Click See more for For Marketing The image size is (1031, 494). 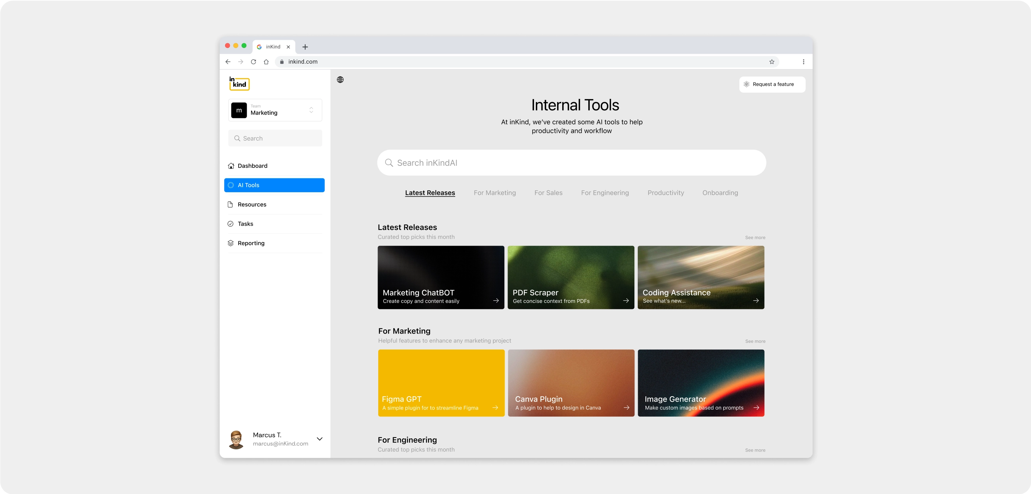(755, 341)
